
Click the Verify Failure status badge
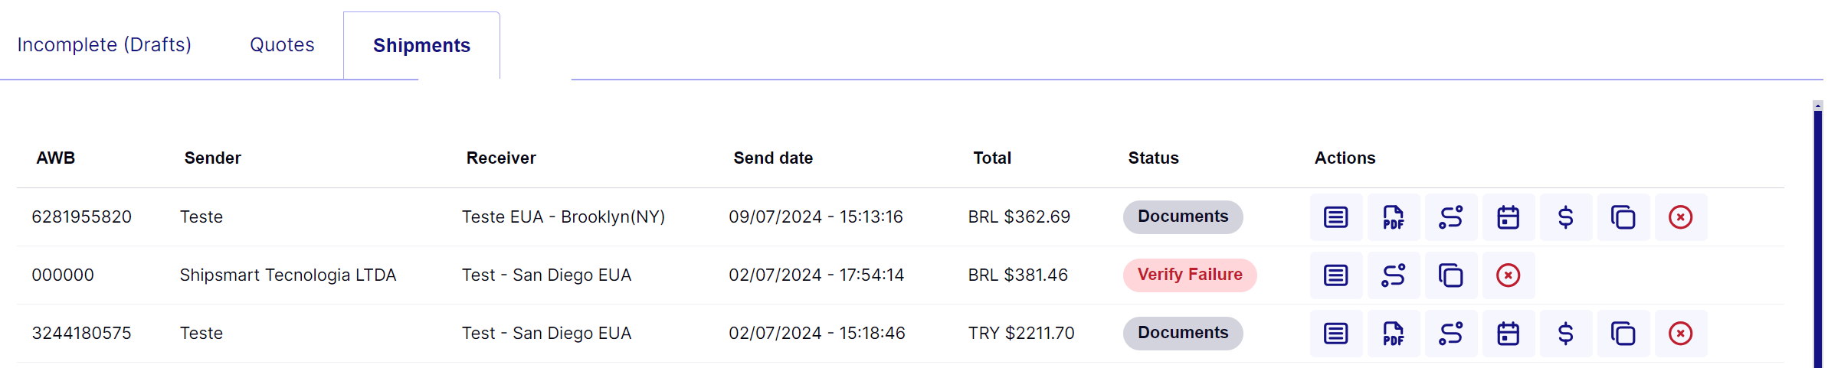(1190, 275)
